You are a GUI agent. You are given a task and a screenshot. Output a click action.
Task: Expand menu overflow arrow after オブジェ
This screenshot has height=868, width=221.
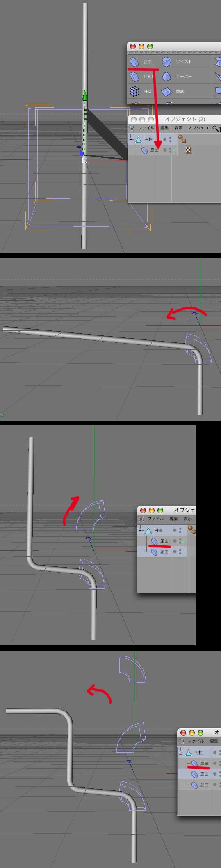[207, 128]
